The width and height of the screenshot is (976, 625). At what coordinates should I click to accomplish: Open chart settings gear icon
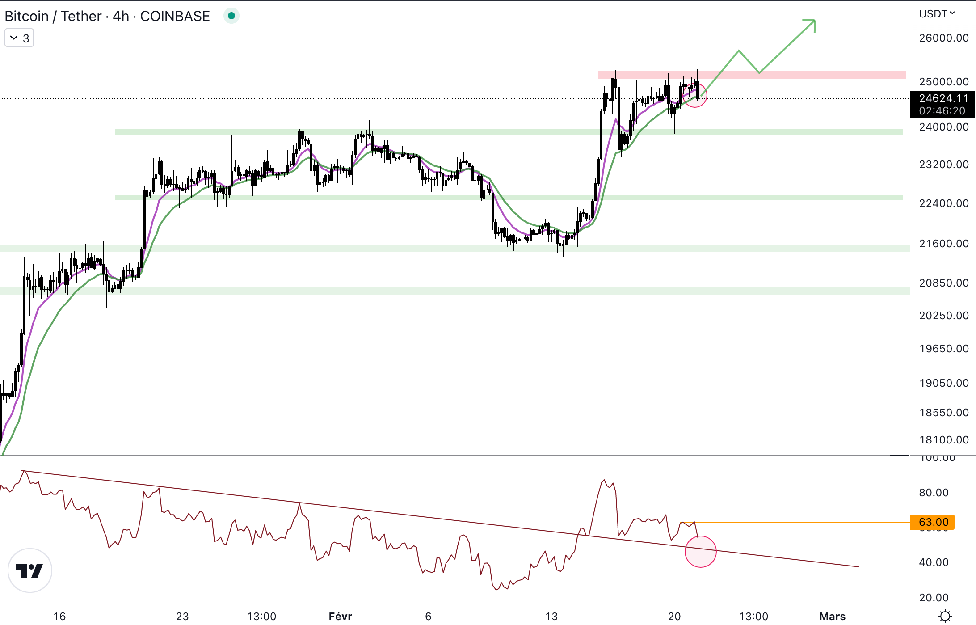click(x=945, y=616)
